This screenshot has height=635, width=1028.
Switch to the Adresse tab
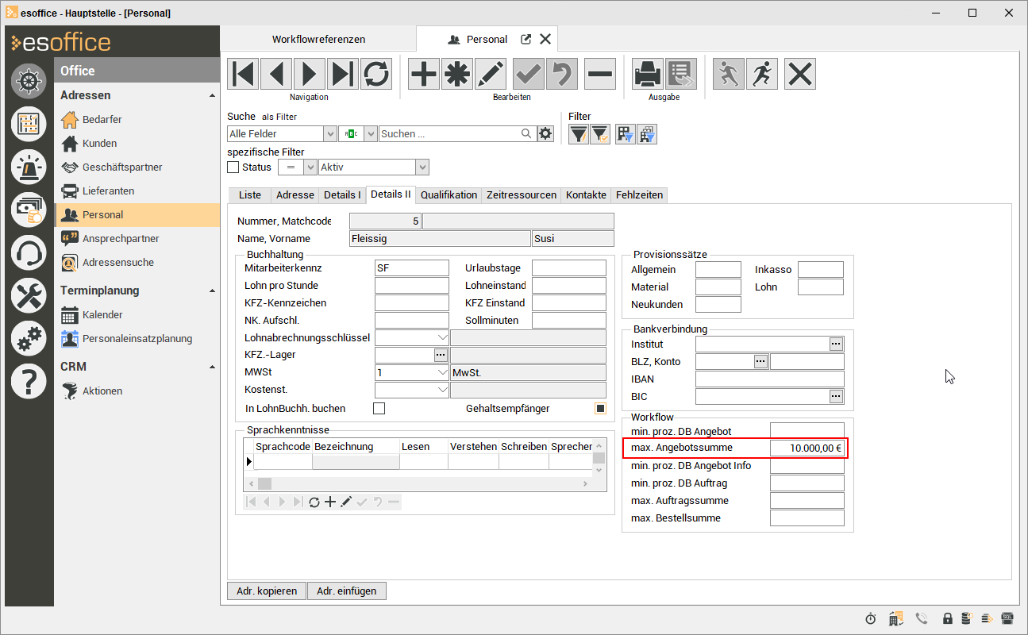(x=295, y=195)
